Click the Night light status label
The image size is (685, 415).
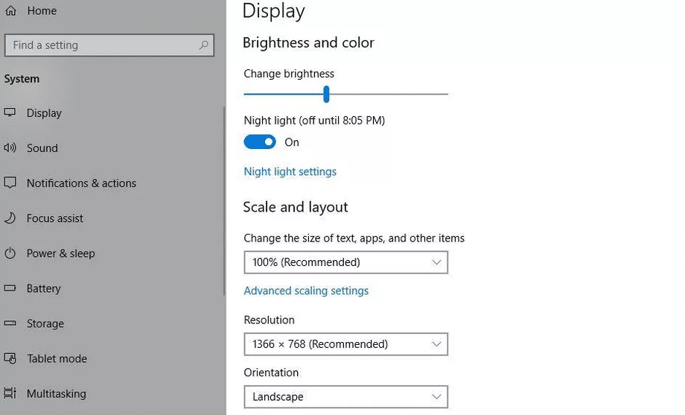click(x=314, y=120)
